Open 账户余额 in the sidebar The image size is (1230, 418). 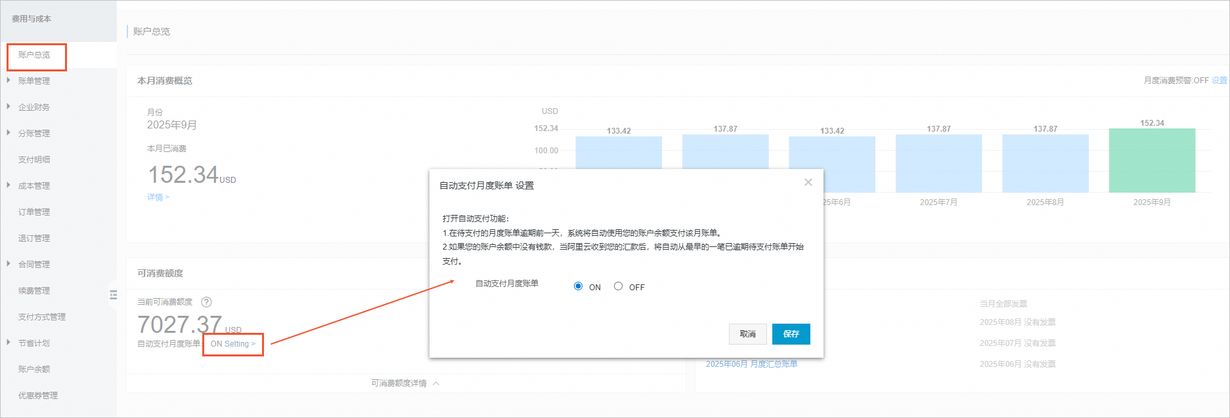coord(34,370)
